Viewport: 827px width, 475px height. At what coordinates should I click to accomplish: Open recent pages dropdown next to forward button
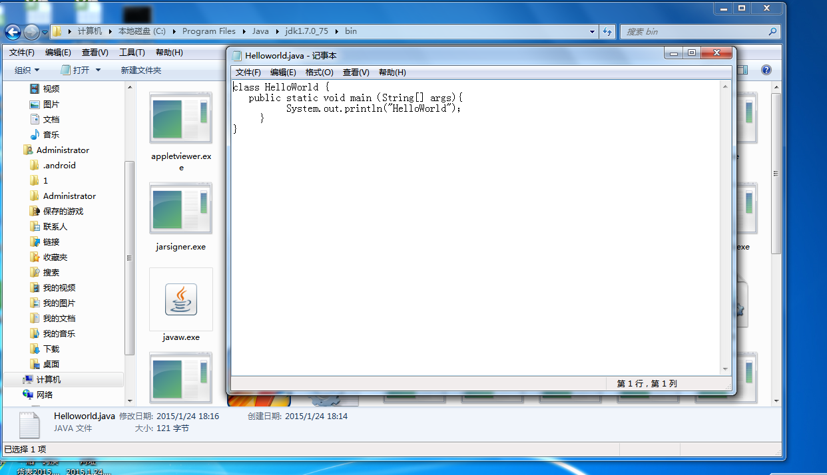coord(45,32)
